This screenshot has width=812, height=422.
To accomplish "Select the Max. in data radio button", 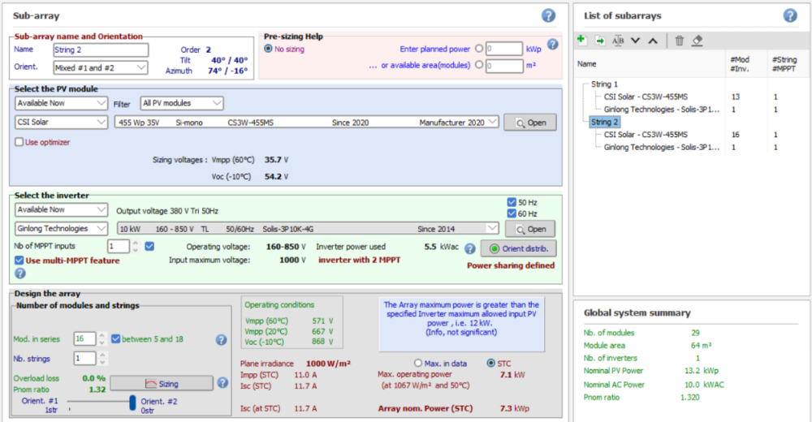I will click(x=419, y=363).
